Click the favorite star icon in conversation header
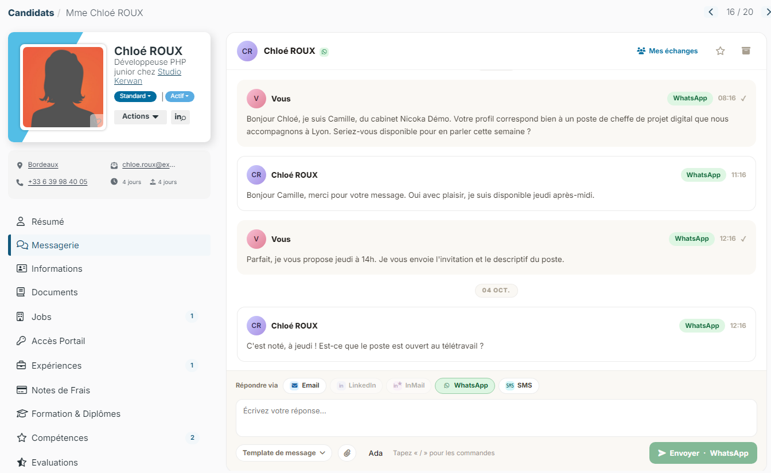The image size is (771, 473). tap(721, 51)
